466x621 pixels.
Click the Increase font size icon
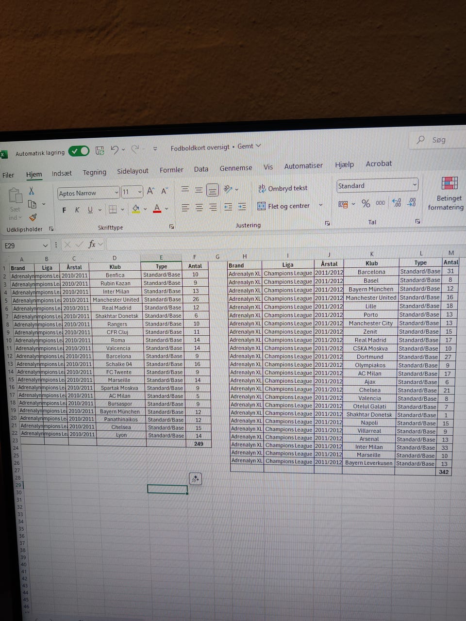[150, 191]
